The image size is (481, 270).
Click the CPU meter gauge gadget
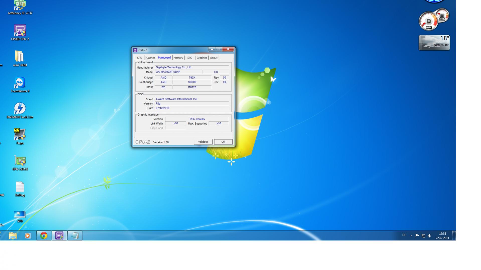coord(428,21)
